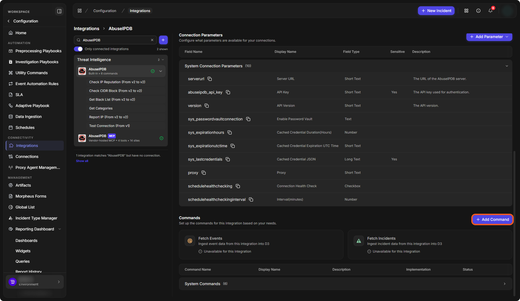Copy the schedulehealthchecking field name
The width and height of the screenshot is (520, 301).
(238, 186)
